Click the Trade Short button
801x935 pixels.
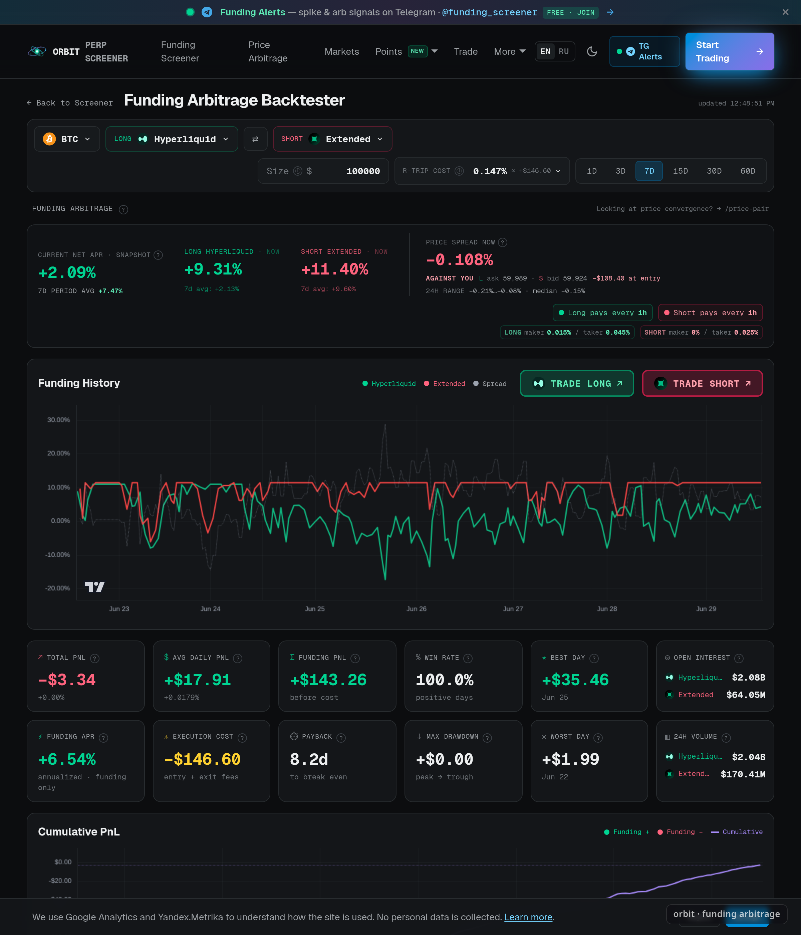(702, 384)
